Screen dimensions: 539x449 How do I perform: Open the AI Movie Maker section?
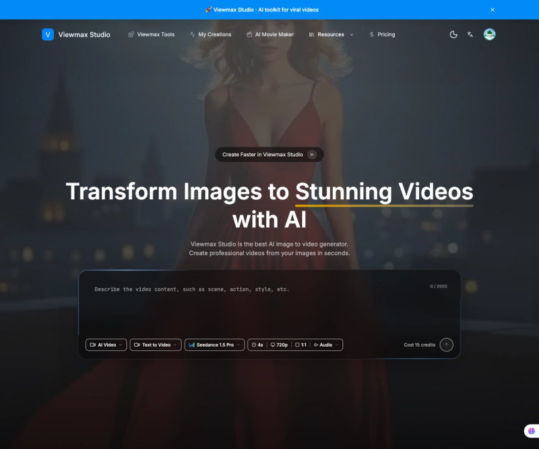pyautogui.click(x=270, y=34)
